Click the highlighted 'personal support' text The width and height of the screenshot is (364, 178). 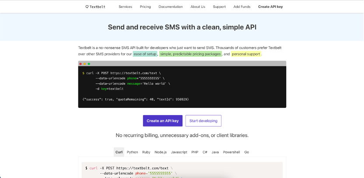tap(246, 54)
